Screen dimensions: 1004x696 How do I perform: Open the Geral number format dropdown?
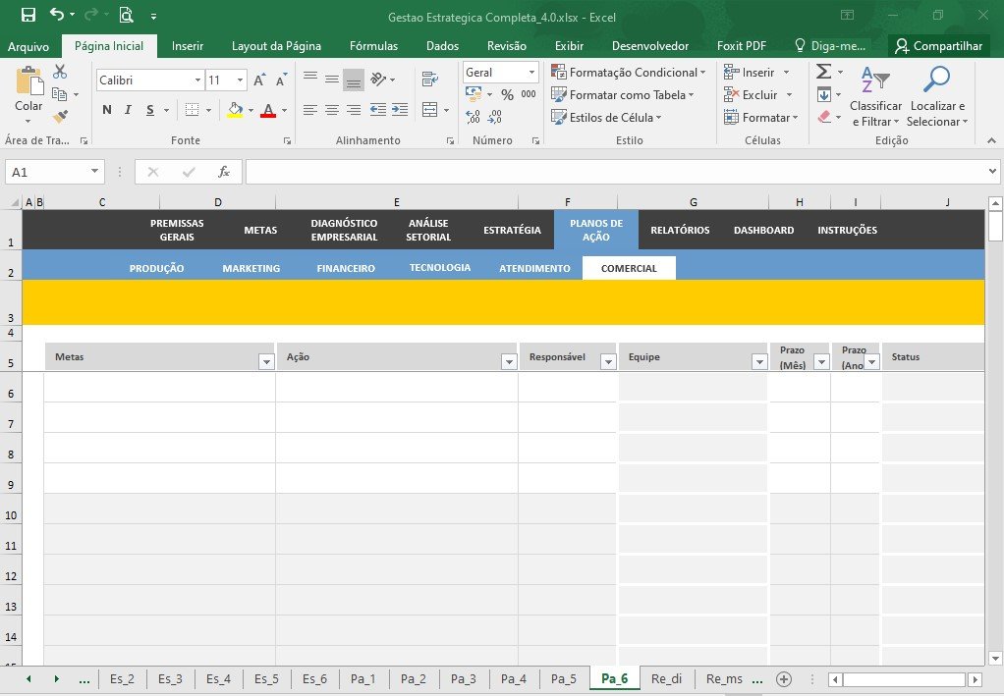pyautogui.click(x=531, y=73)
